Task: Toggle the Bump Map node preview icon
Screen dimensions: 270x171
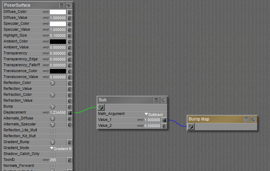Action: point(254,119)
